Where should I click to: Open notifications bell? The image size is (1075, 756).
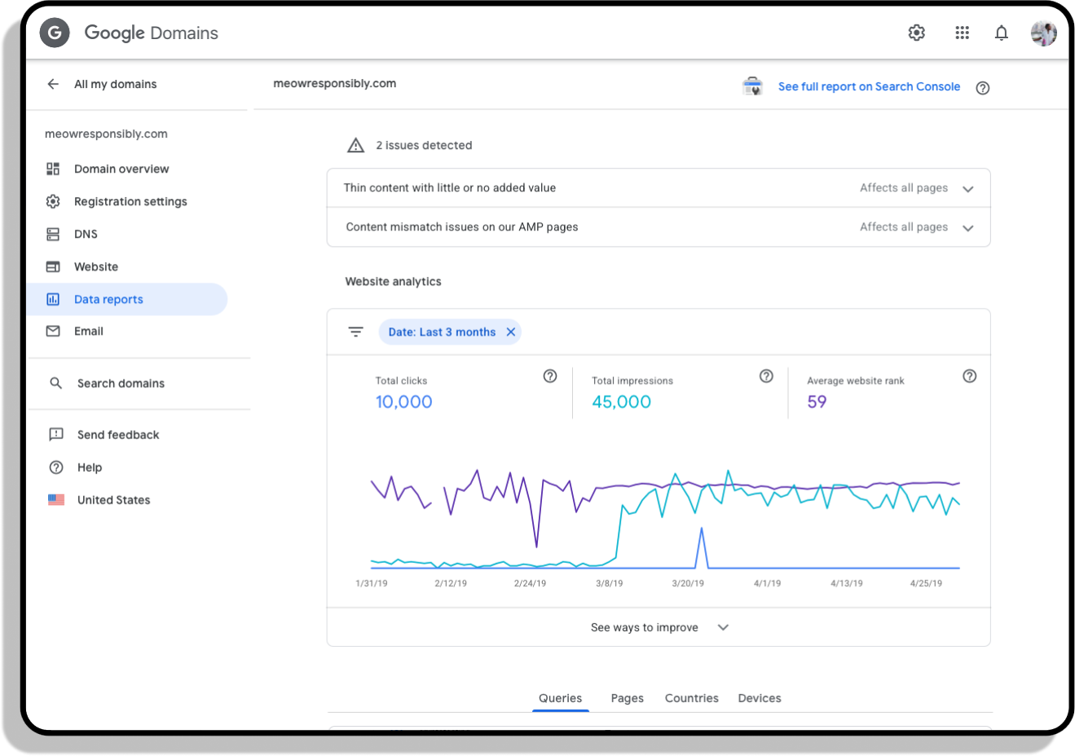[x=1002, y=33]
